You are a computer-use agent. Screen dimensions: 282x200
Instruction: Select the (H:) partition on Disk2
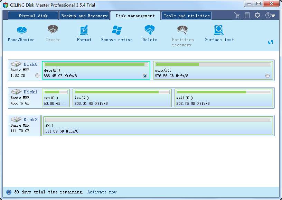pyautogui.click(x=158, y=126)
